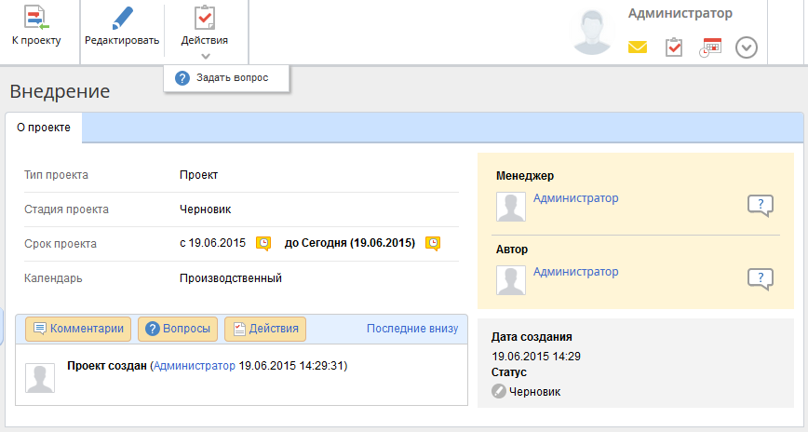Image resolution: width=808 pixels, height=432 pixels.
Task: Click the К проекту toolbar icon
Action: click(36, 20)
